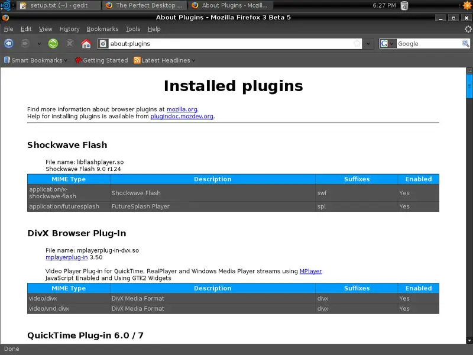Click the video/divx MIME type cell

pos(69,298)
